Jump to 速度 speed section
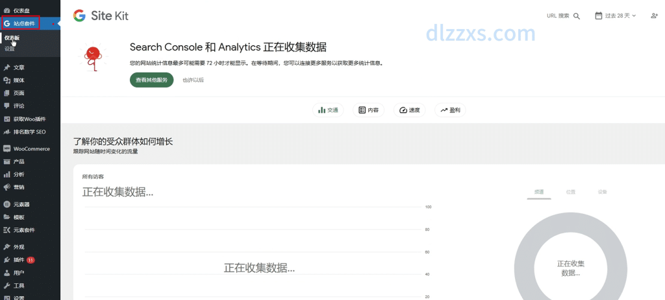 tap(409, 110)
